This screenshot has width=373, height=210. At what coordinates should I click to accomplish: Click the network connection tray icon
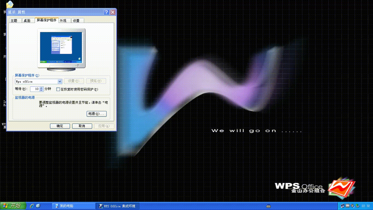[343, 206]
